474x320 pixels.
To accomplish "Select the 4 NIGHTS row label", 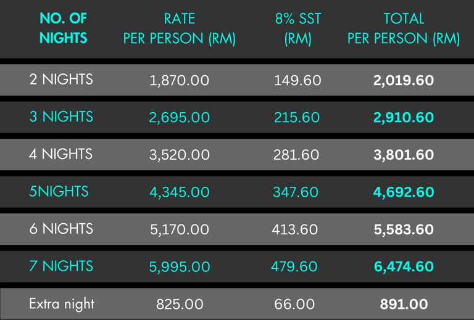I will 61,154.
